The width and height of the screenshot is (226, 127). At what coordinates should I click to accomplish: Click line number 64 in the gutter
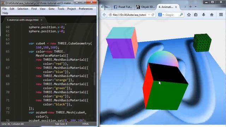click(x=7, y=43)
